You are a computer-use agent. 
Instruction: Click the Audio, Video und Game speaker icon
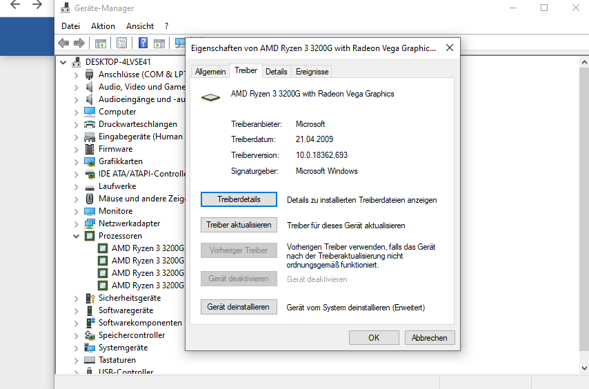click(x=90, y=87)
